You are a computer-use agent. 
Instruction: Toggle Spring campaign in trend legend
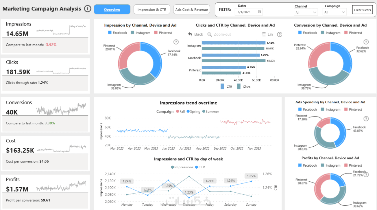coord(193,111)
